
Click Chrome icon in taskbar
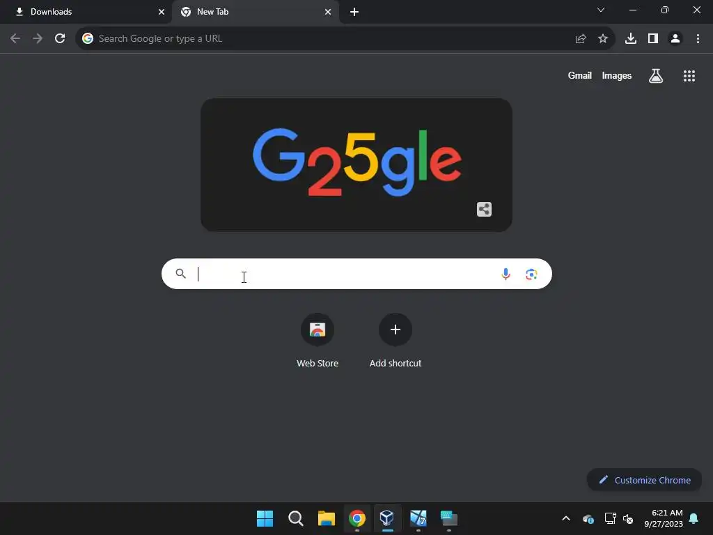click(357, 518)
